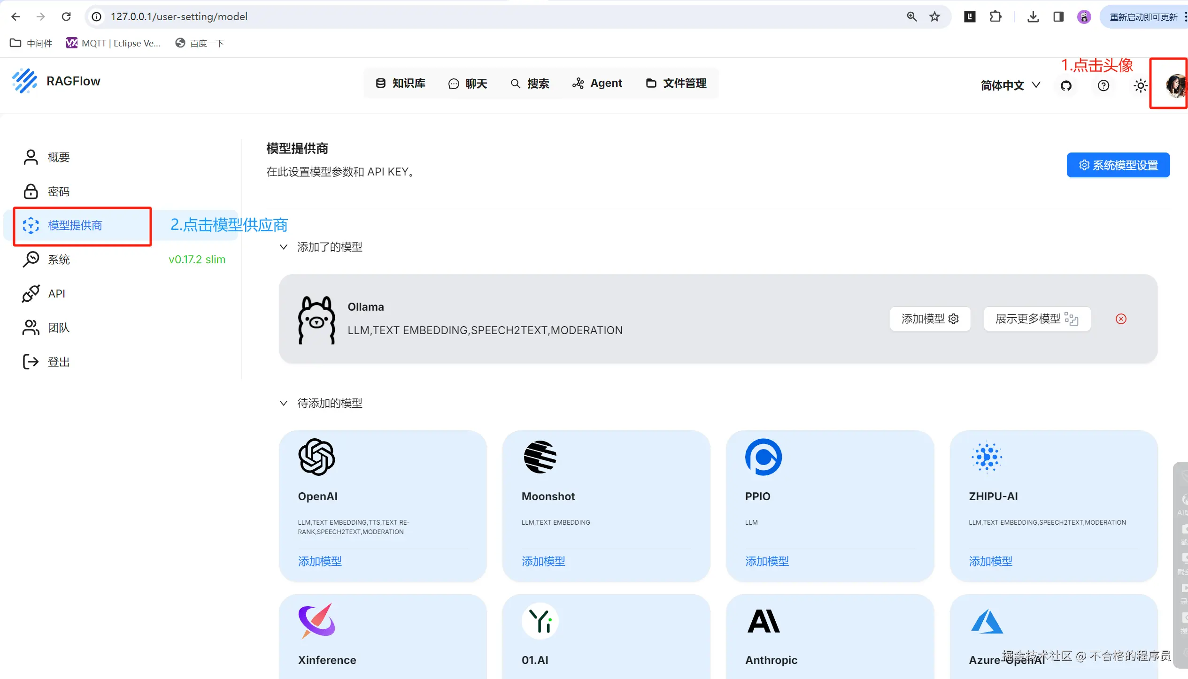Screen dimensions: 1188x679
Task: Switch to the 知识库 tab
Action: click(x=401, y=84)
